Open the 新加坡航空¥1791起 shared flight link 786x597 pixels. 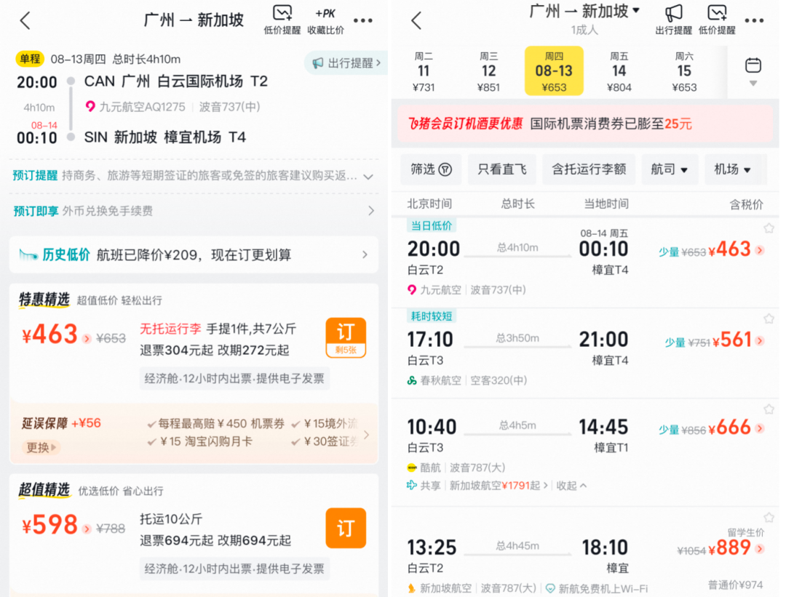499,485
